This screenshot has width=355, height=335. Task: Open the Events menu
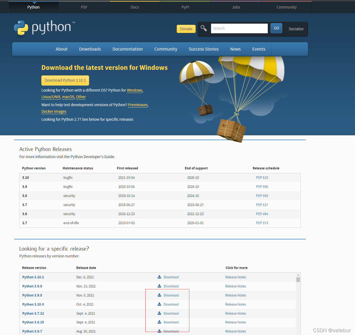click(259, 49)
